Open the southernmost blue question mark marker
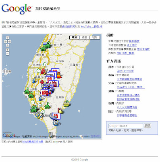This screenshot has width=160, height=162. coord(56,123)
